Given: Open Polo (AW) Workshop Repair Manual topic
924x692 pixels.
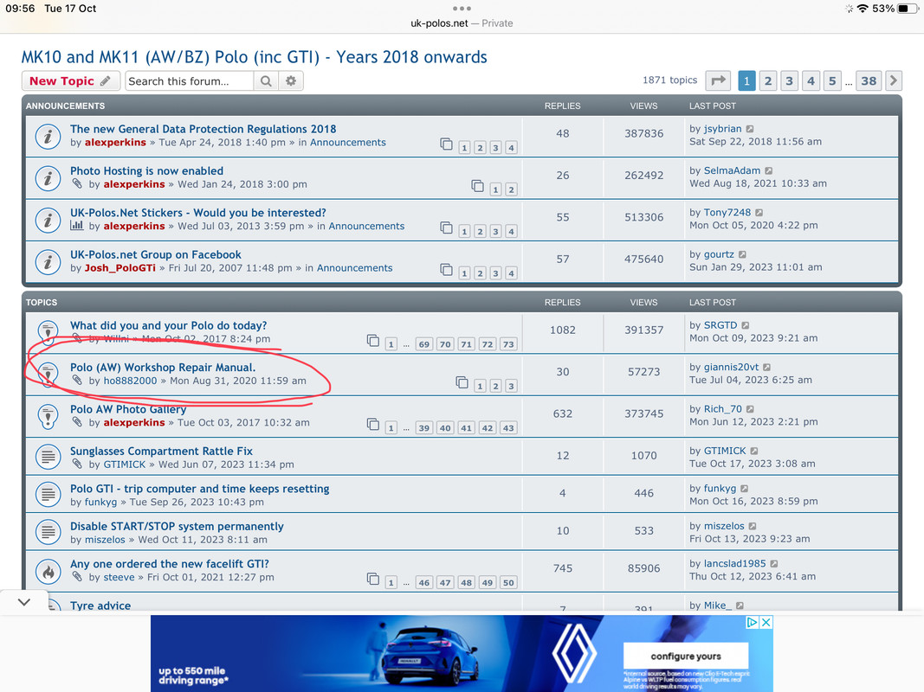Looking at the screenshot, I should point(163,367).
